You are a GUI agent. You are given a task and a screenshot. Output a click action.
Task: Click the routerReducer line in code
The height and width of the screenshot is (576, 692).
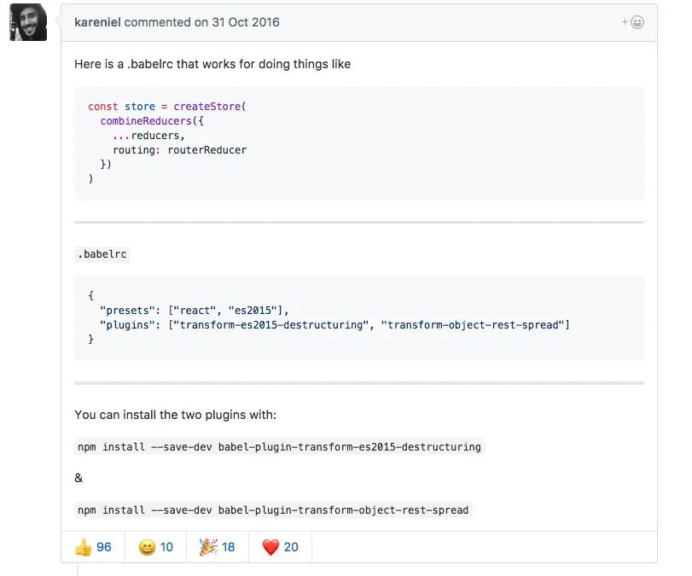point(179,149)
